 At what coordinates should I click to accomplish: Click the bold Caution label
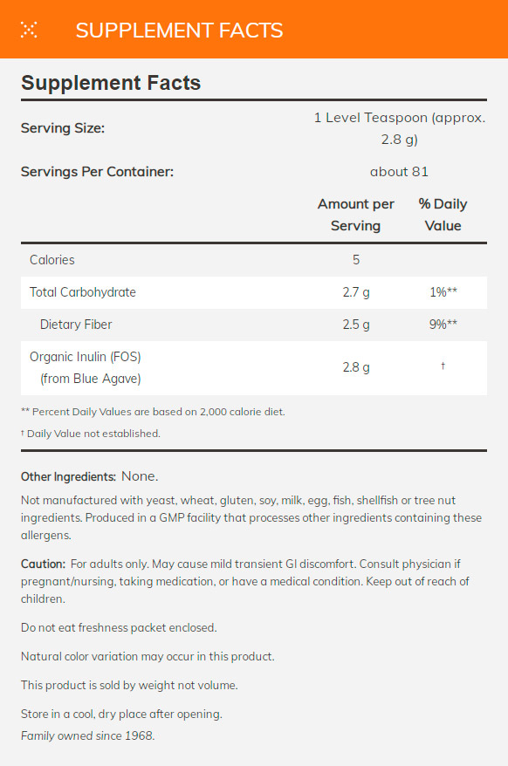click(43, 564)
